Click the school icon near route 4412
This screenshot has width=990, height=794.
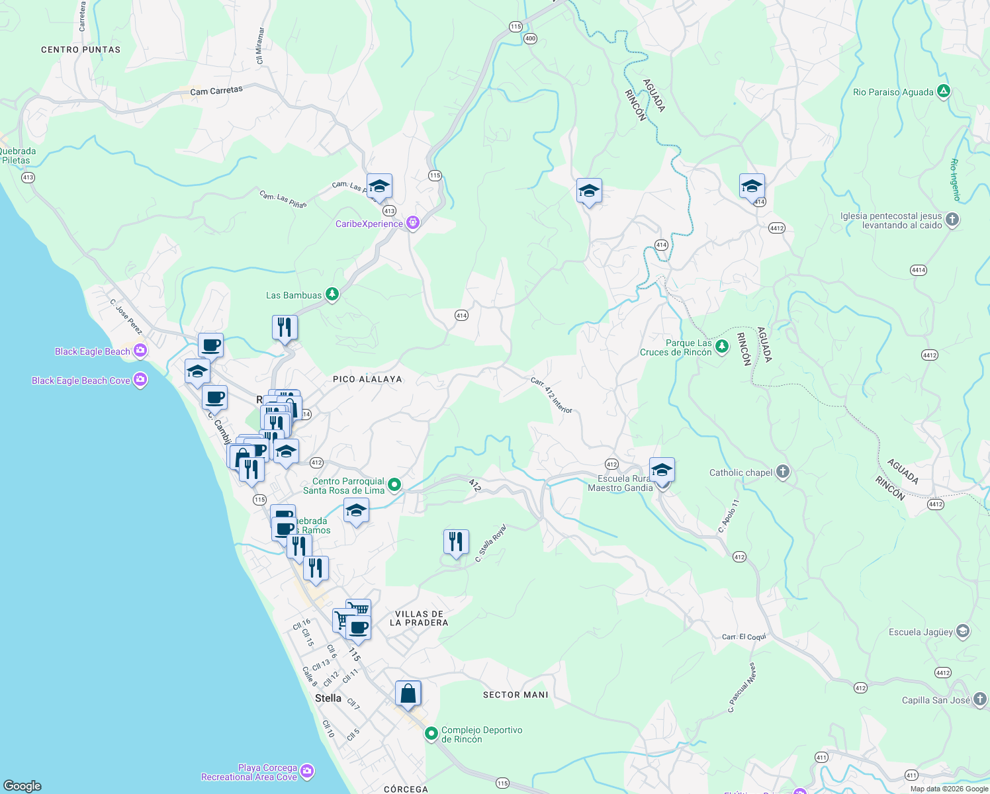[x=751, y=187]
